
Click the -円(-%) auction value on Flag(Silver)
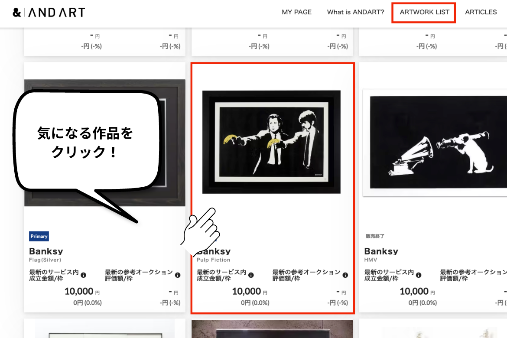tap(170, 303)
